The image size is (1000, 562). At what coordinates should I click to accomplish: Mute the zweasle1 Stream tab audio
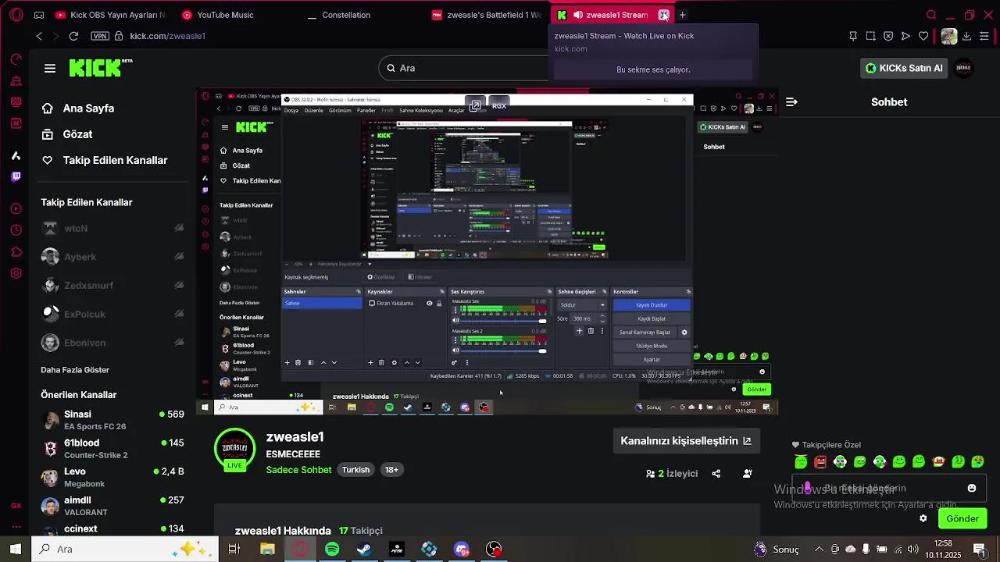[x=578, y=15]
